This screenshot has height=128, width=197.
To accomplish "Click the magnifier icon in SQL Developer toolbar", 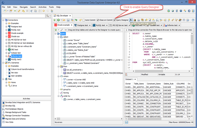I will [157, 20].
